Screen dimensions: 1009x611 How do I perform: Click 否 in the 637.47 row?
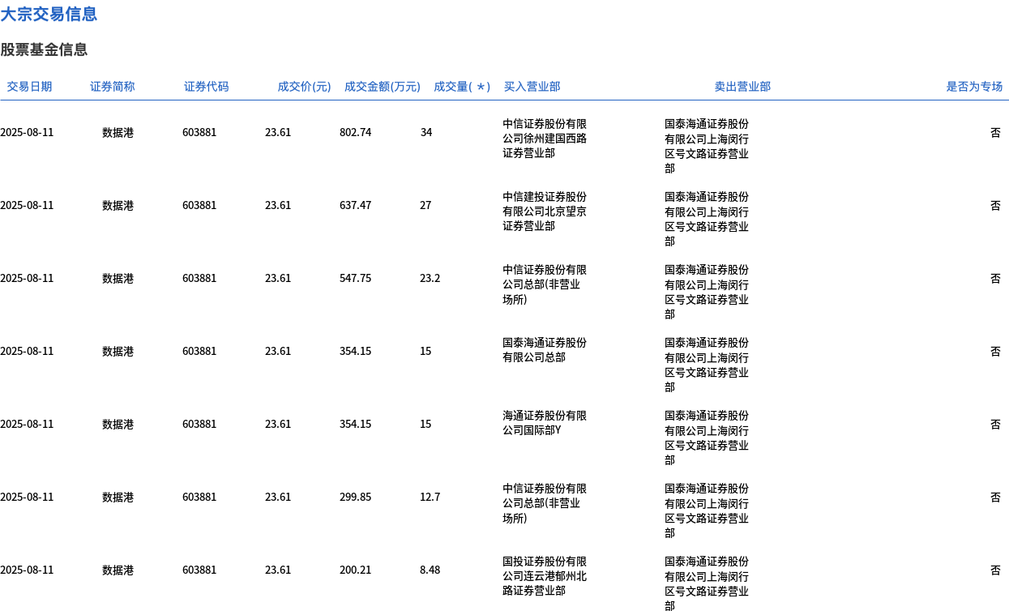[x=995, y=205]
